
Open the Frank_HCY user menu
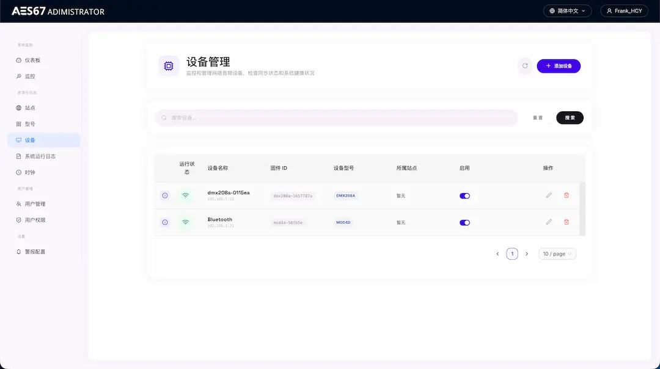624,11
